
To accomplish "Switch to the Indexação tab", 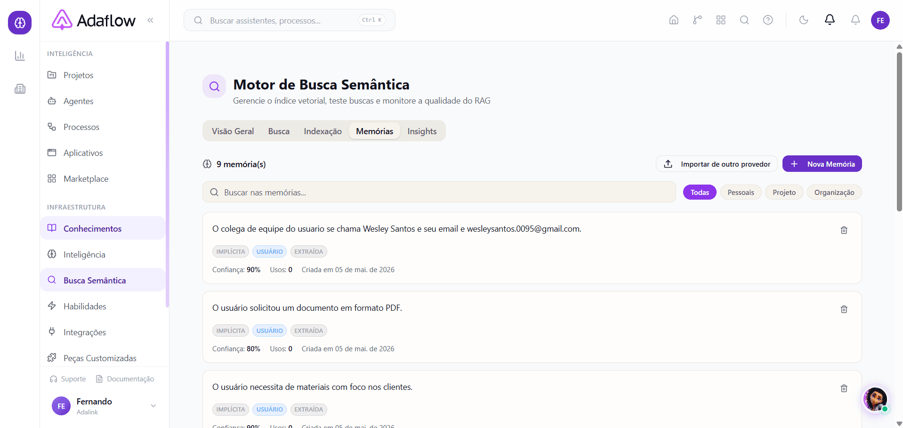I will 322,131.
